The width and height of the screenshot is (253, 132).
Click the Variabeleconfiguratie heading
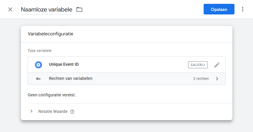click(51, 34)
